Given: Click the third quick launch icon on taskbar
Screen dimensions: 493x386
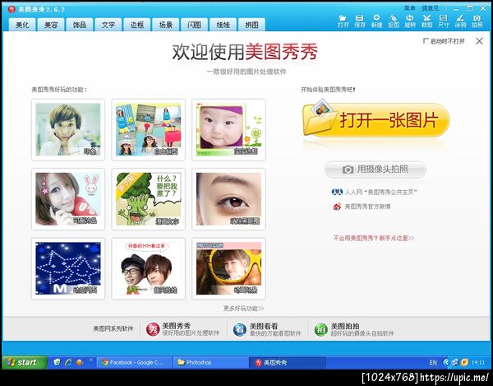Looking at the screenshot, I should pos(80,362).
